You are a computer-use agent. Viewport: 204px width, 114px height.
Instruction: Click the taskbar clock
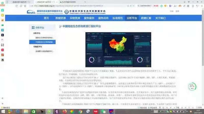[x=198, y=112]
